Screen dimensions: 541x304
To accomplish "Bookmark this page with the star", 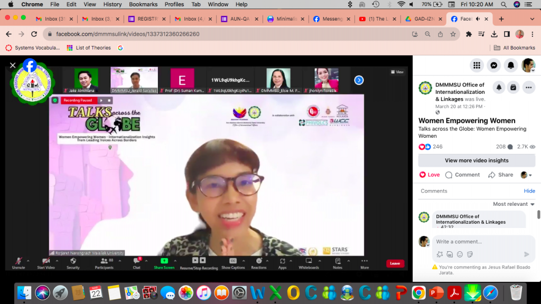I will point(453,34).
